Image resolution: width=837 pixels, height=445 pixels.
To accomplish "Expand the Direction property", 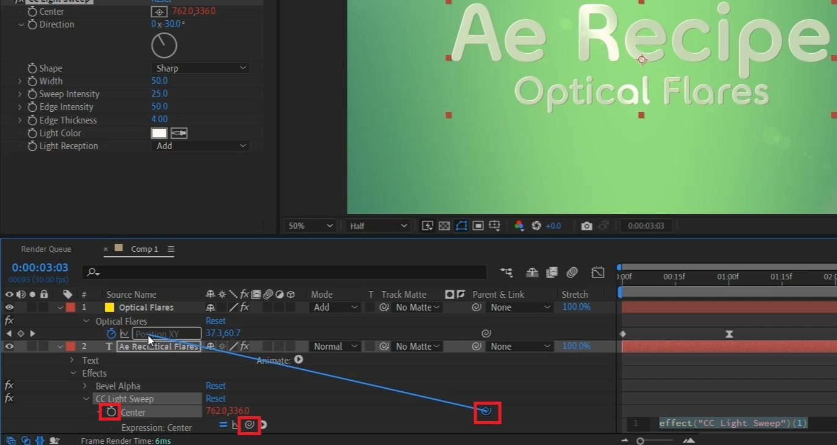I will [x=21, y=24].
